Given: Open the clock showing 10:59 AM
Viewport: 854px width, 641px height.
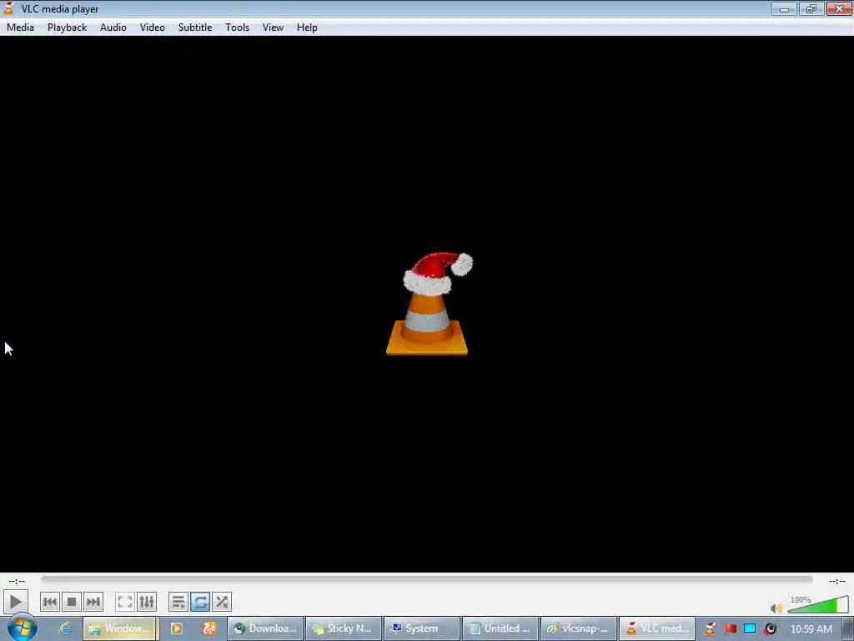Looking at the screenshot, I should click(811, 629).
